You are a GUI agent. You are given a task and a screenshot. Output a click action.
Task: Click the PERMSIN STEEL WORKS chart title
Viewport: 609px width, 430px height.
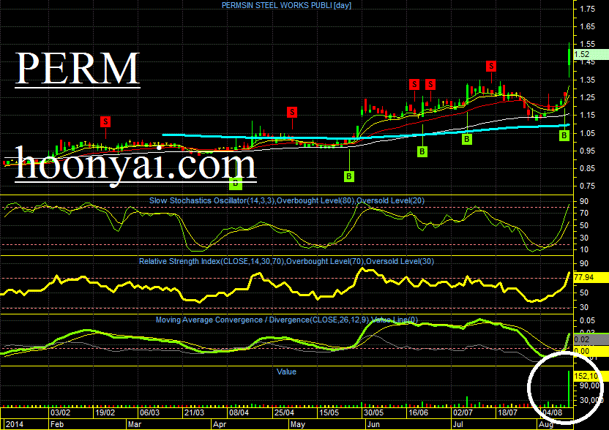click(x=286, y=5)
